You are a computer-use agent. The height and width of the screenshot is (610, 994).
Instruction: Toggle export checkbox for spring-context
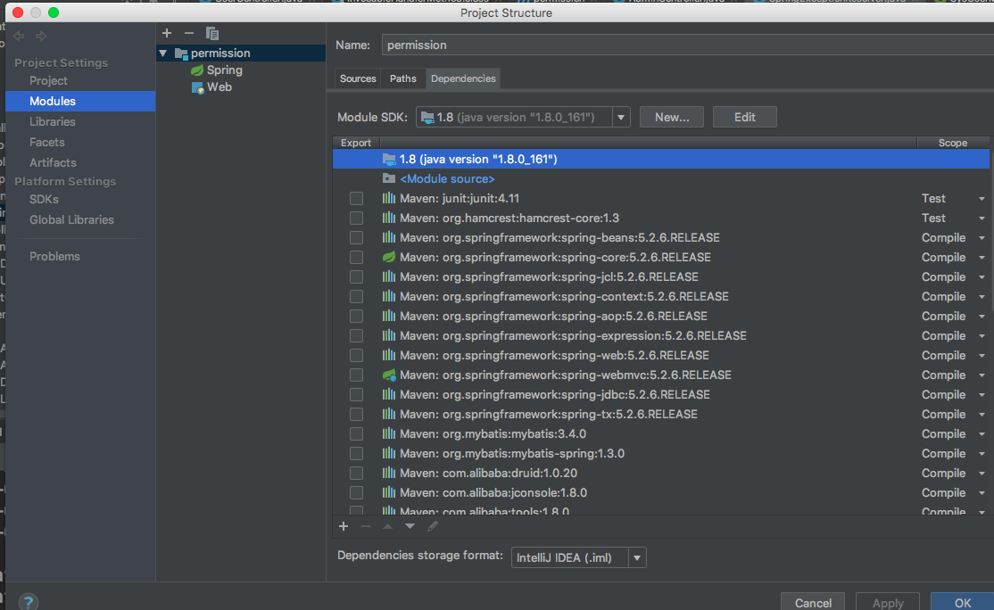click(x=356, y=296)
